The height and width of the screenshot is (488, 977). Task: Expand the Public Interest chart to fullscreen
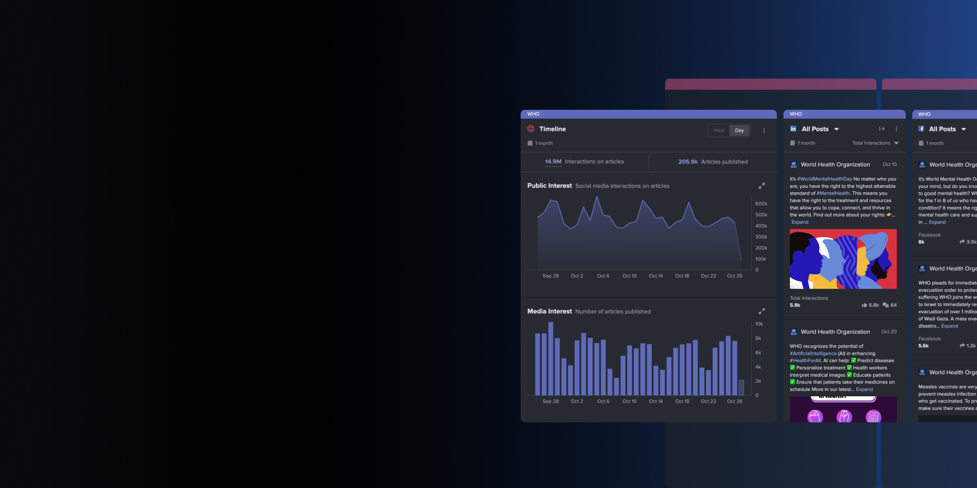tap(761, 186)
